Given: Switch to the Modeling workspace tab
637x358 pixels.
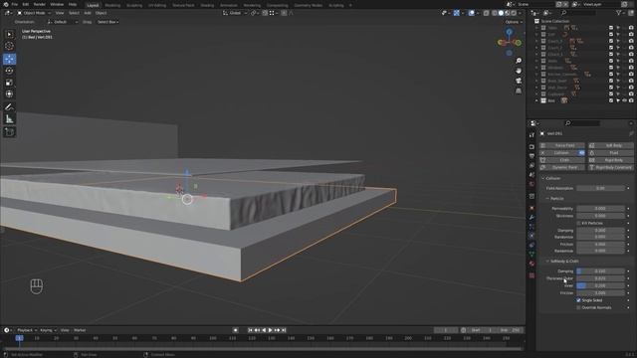Looking at the screenshot, I should point(112,5).
